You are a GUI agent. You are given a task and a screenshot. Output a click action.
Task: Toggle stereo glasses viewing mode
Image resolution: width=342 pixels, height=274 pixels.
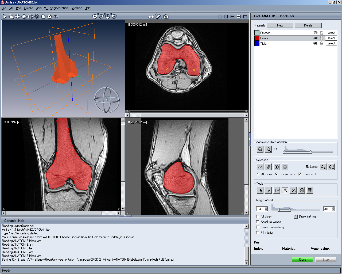pos(151,17)
